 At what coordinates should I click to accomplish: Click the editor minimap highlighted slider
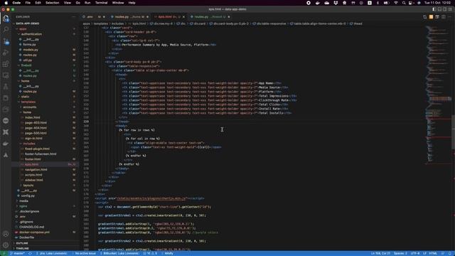pyautogui.click(x=440, y=99)
